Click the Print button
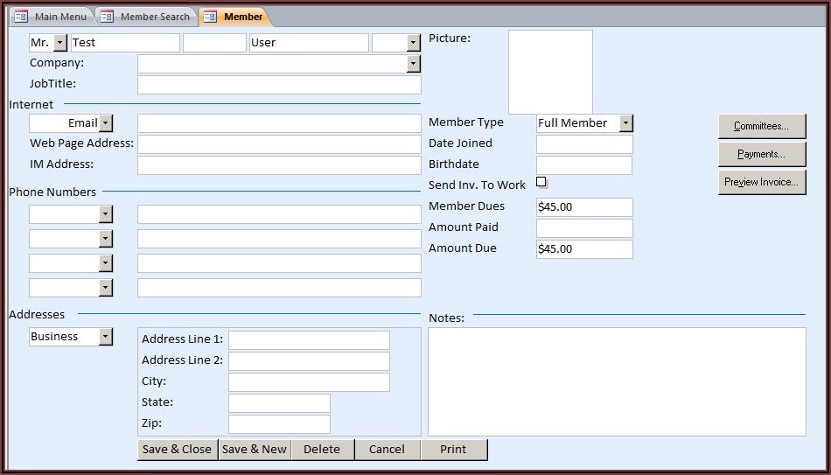This screenshot has height=475, width=831. [x=453, y=450]
